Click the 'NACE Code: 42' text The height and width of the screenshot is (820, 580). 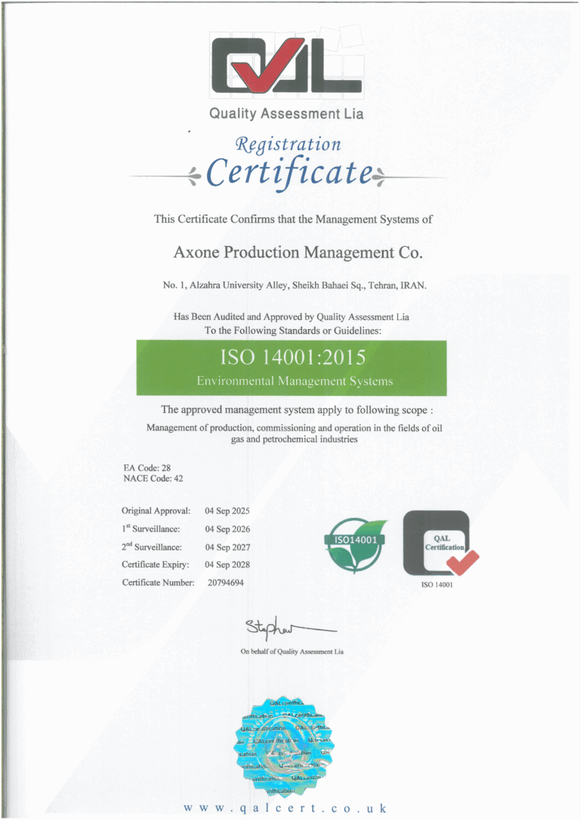tap(153, 479)
